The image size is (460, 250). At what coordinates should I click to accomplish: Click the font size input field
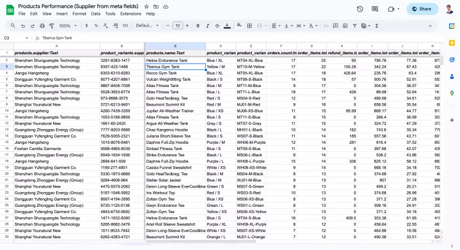point(178,26)
